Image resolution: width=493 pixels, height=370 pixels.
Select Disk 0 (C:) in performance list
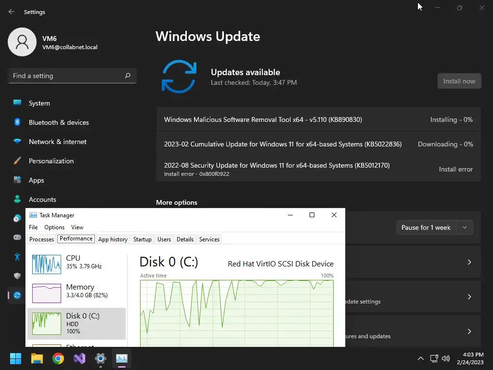(x=77, y=323)
